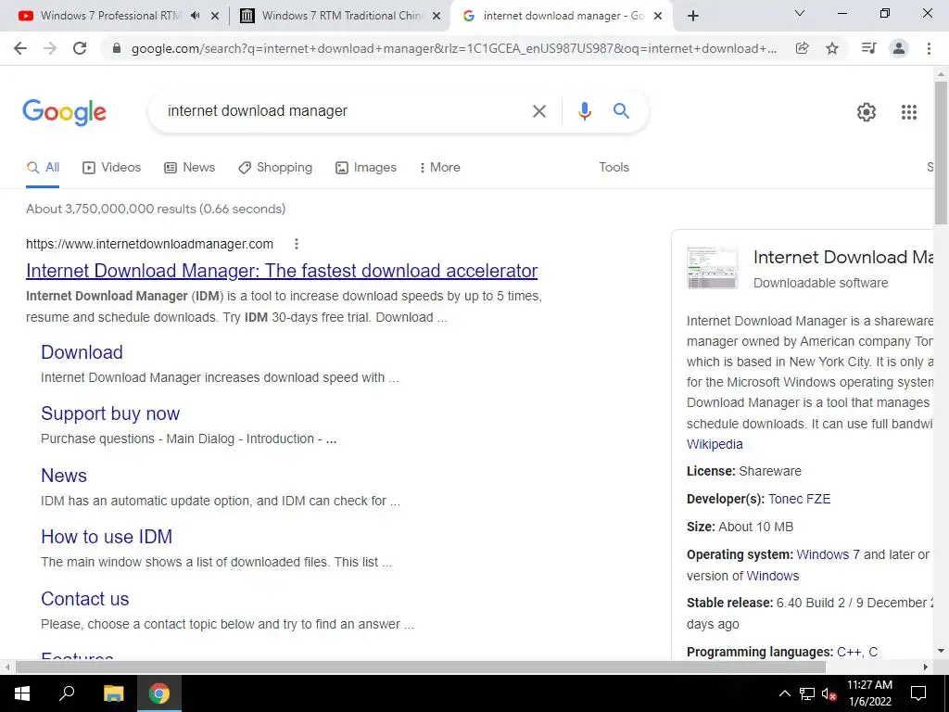
Task: Open the media control icon in the toolbar
Action: pos(868,48)
